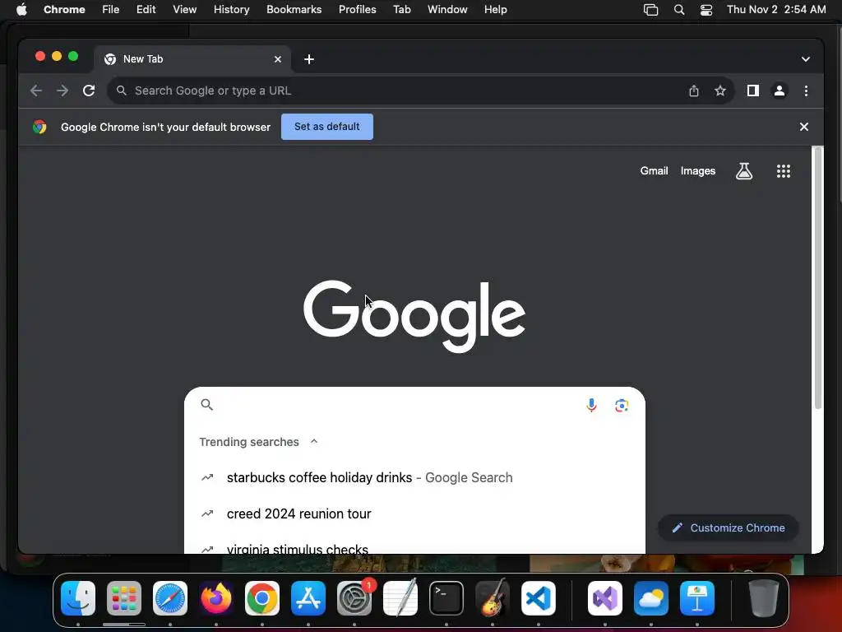Open the Apple menu
Screen dimensions: 842x632
pos(21,10)
